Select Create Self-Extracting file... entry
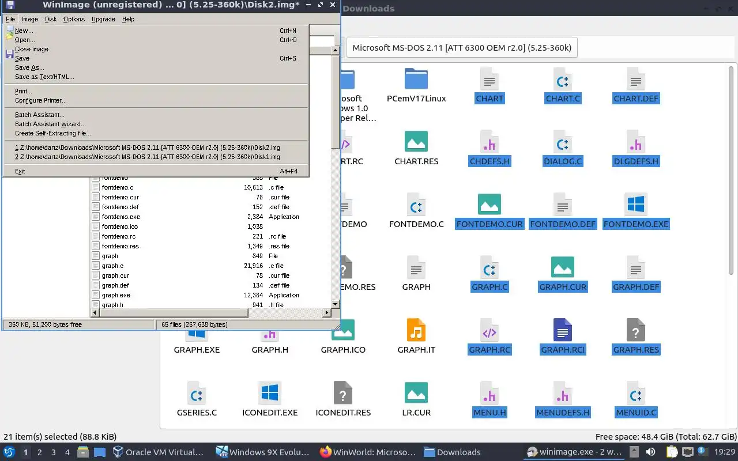 (x=156, y=133)
